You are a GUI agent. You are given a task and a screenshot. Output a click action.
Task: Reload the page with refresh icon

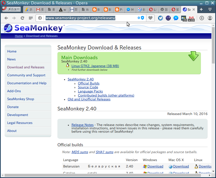click(22, 18)
